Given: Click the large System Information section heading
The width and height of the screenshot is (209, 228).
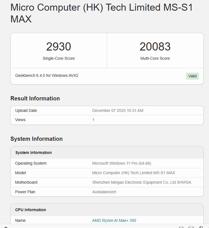Looking at the screenshot, I should coord(36,139).
